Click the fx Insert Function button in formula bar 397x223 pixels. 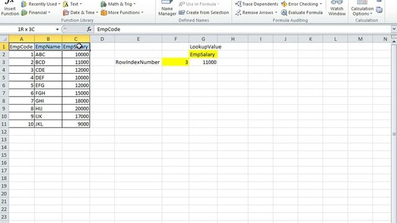tap(89, 29)
